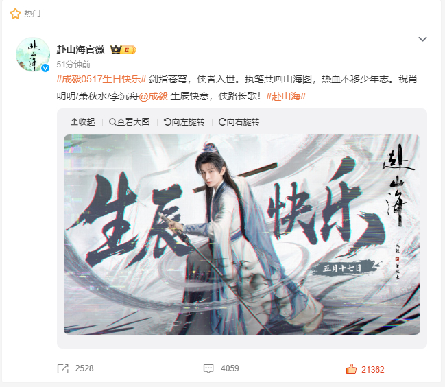
Task: Open comments via speech bubble icon
Action: [208, 368]
